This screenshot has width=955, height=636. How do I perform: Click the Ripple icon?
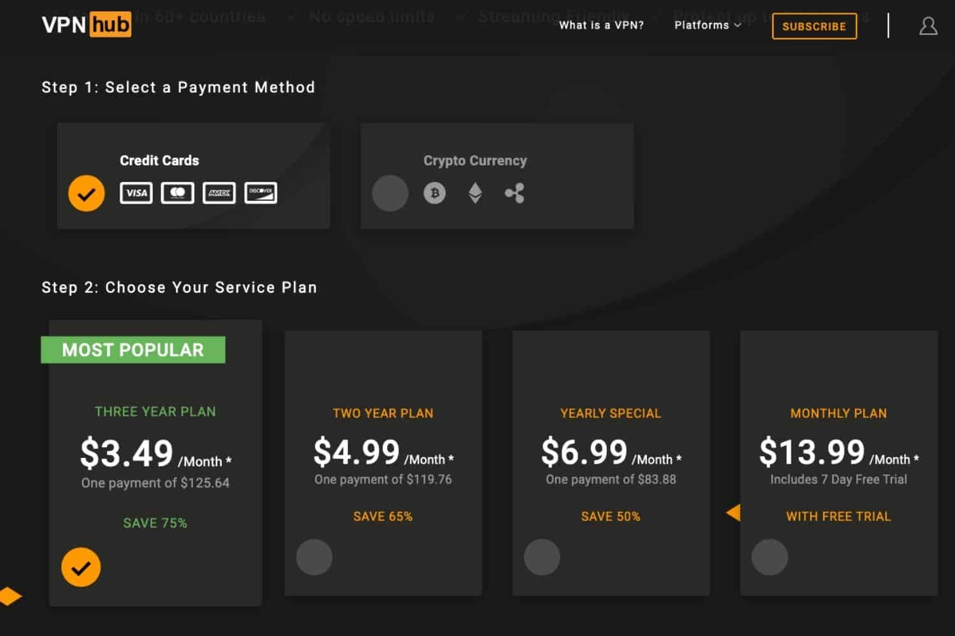coord(514,193)
